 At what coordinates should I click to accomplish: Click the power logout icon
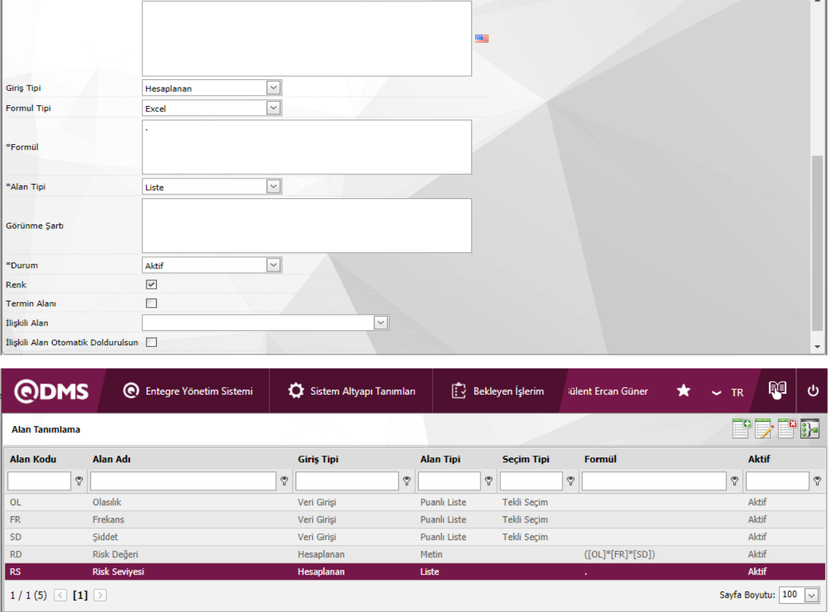(813, 390)
